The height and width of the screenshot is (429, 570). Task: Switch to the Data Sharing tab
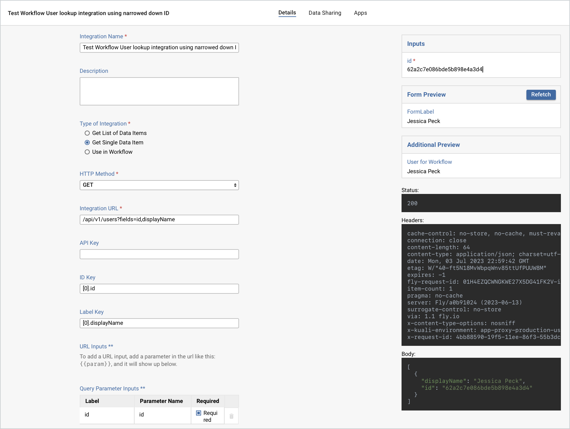pyautogui.click(x=325, y=13)
